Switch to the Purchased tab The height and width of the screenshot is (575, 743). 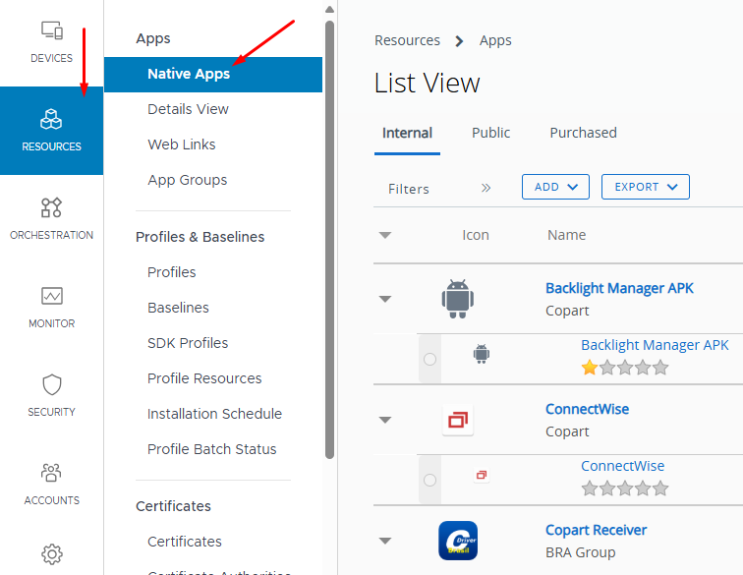pyautogui.click(x=584, y=133)
